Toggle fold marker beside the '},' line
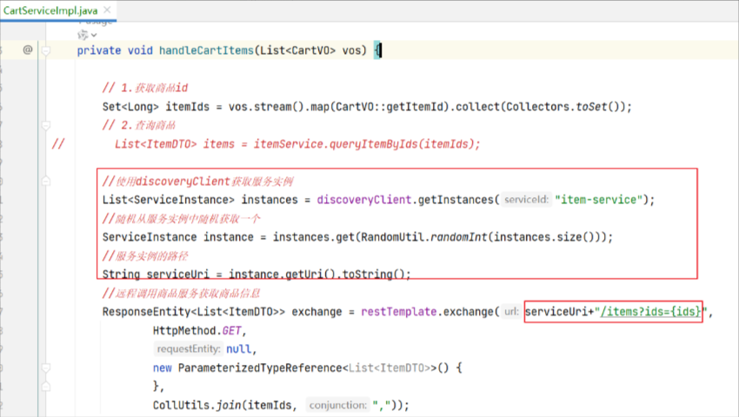The height and width of the screenshot is (417, 739). pyautogui.click(x=46, y=387)
